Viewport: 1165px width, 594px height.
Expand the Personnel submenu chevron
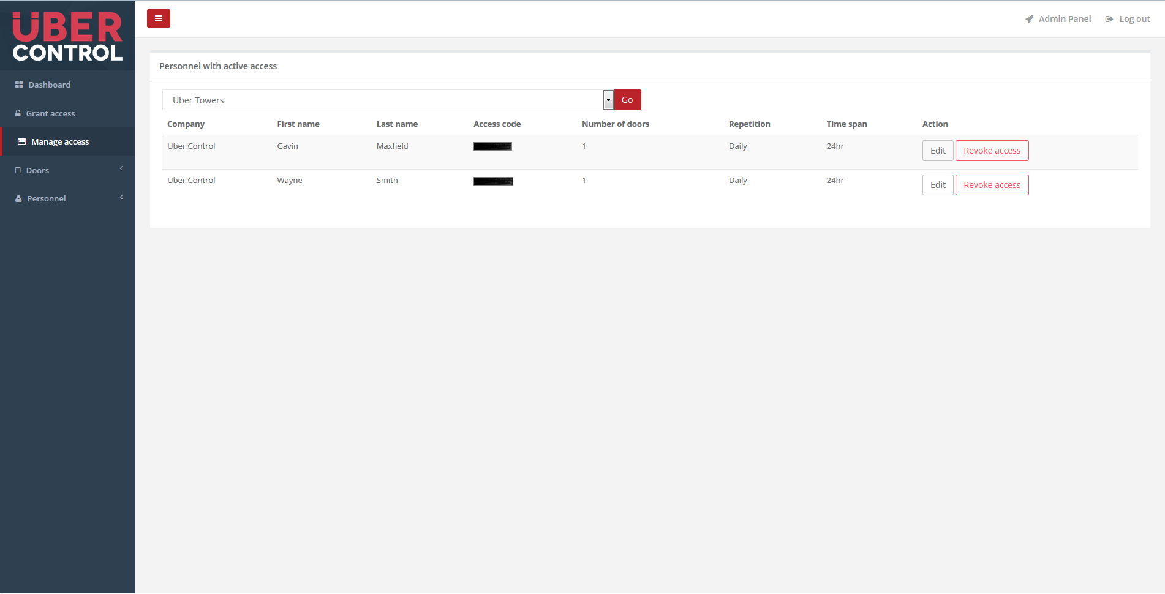click(121, 197)
